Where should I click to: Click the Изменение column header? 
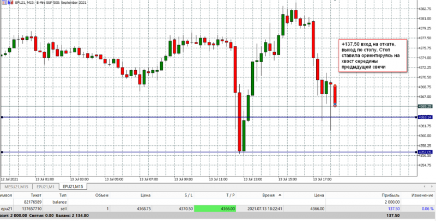422,195
